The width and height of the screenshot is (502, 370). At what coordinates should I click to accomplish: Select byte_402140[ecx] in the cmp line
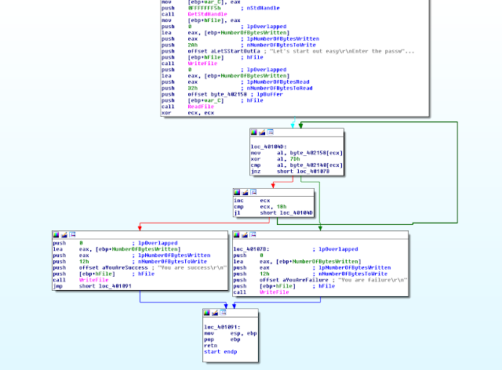coord(316,165)
